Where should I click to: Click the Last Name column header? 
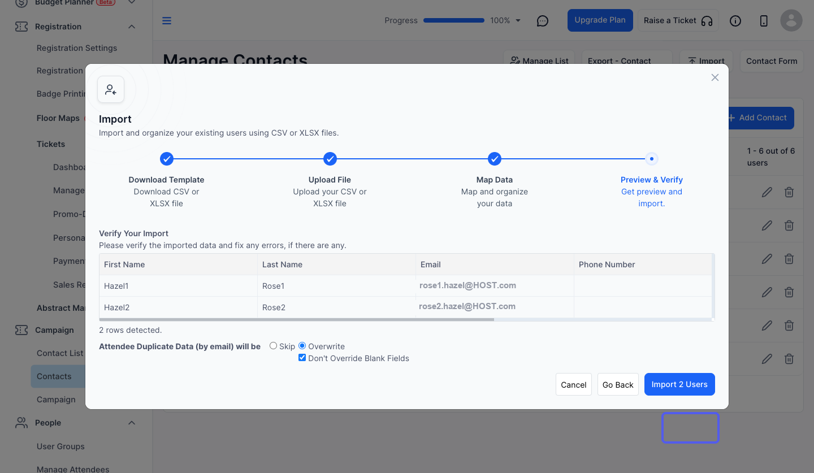[336, 264]
